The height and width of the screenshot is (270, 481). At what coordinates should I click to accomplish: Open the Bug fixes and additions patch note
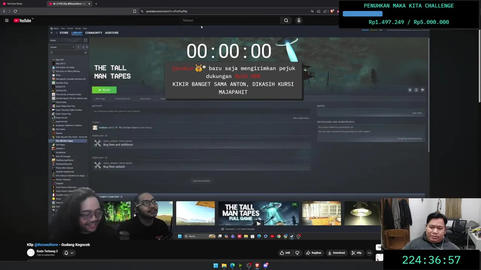(x=201, y=143)
